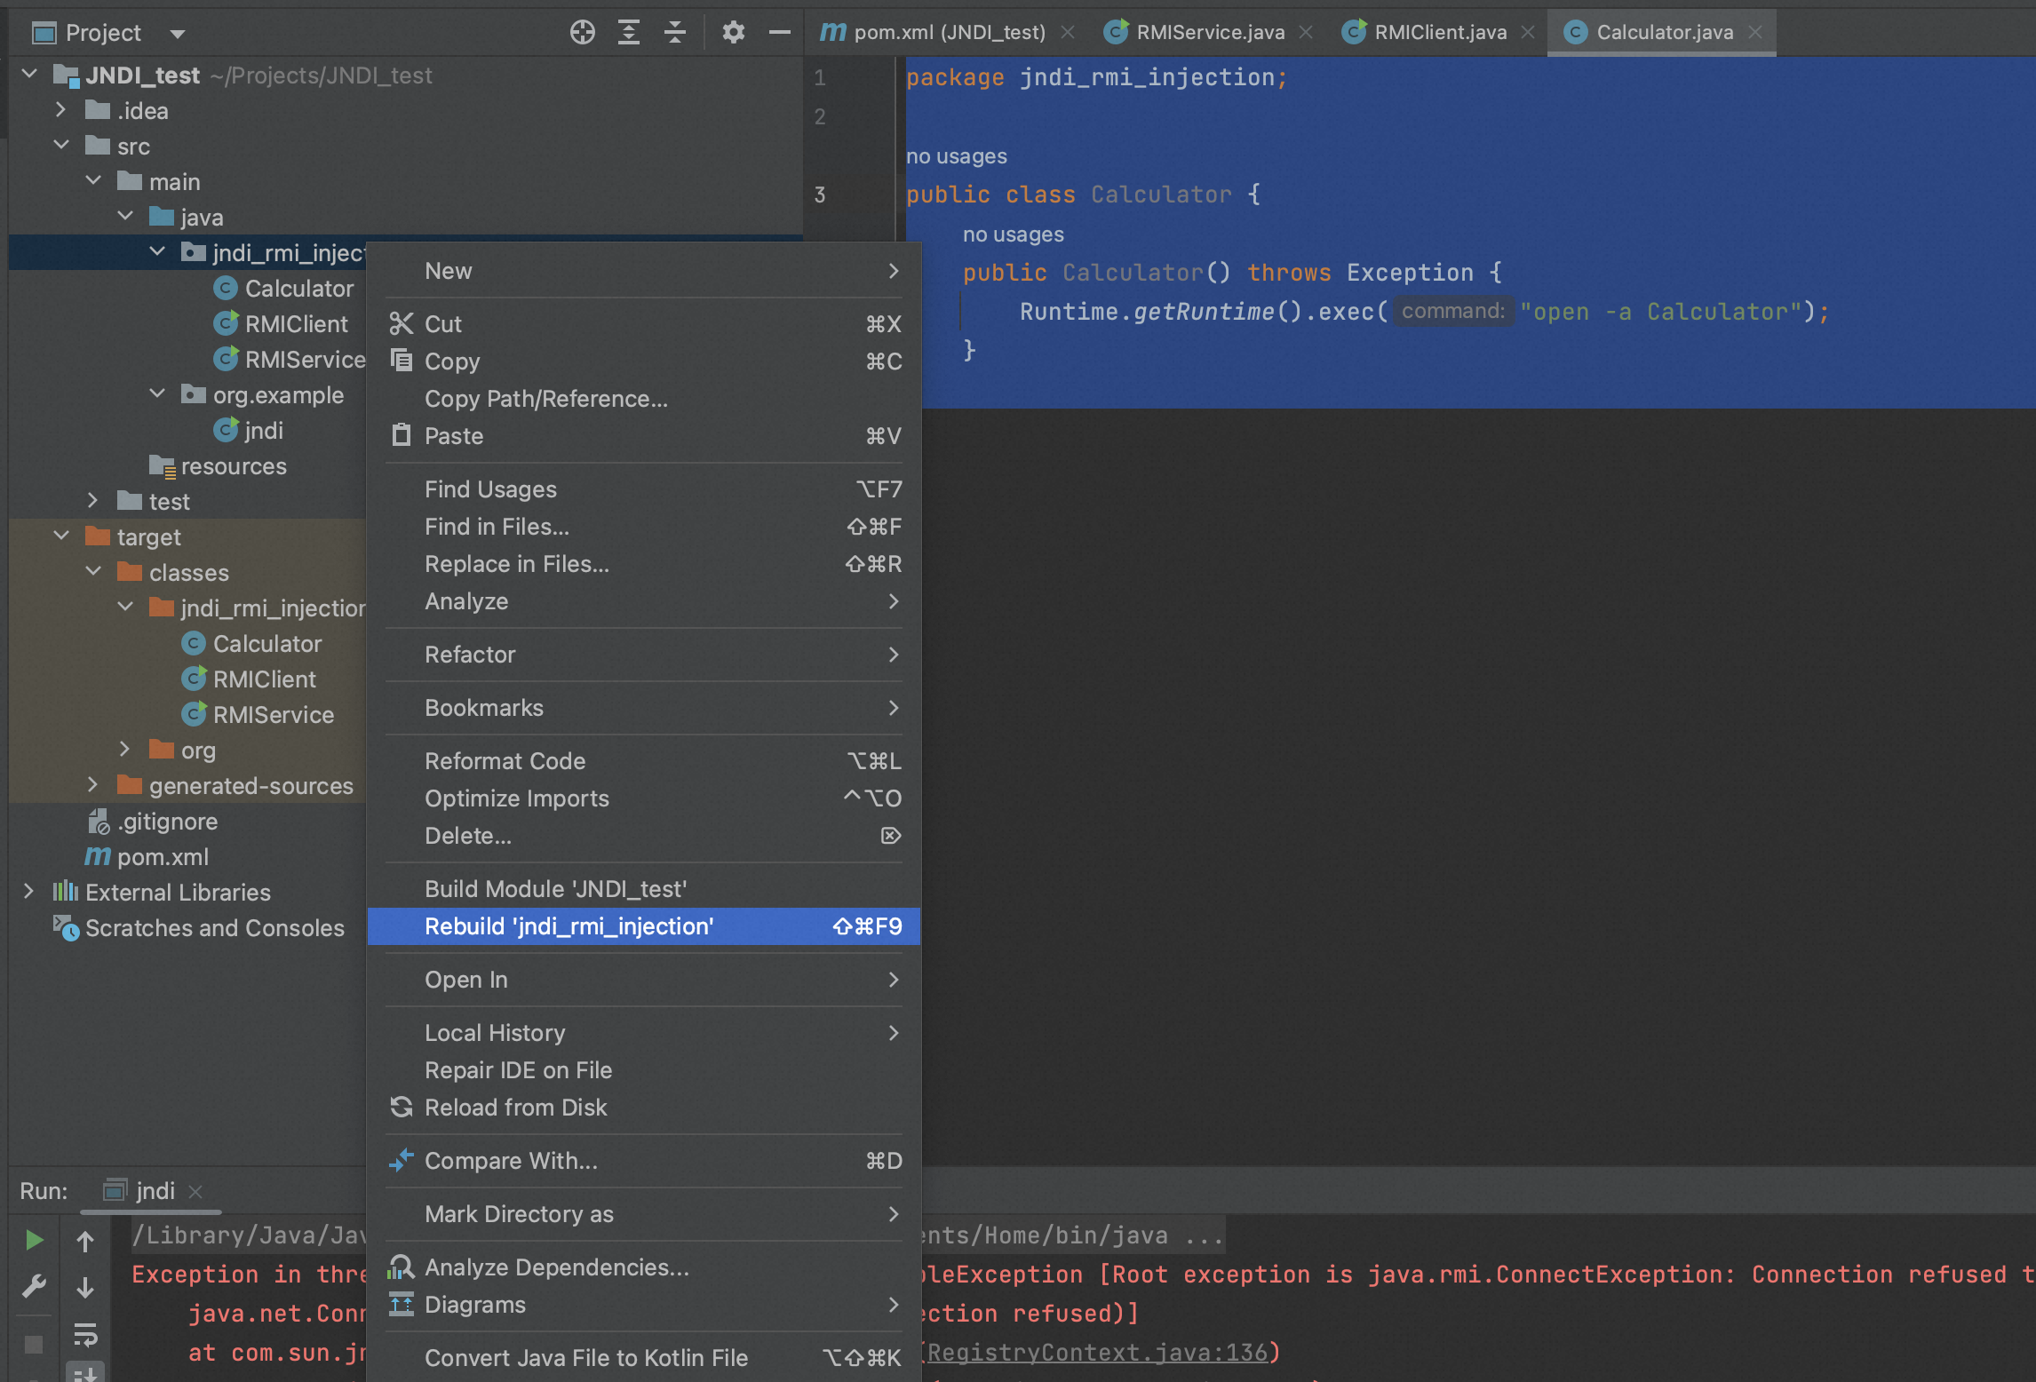Viewport: 2036px width, 1382px height.
Task: Toggle scroll to end icon in Run panel
Action: (85, 1372)
